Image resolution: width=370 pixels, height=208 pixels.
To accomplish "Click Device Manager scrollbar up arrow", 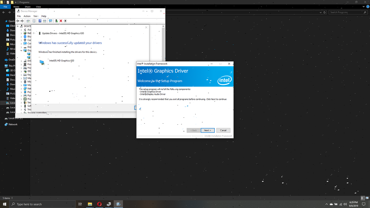I will coord(163,26).
